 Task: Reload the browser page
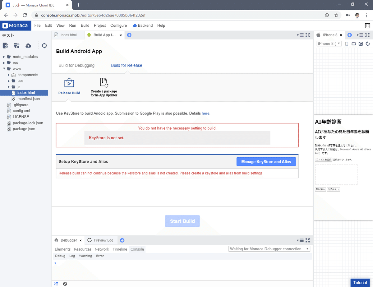[x=25, y=15]
